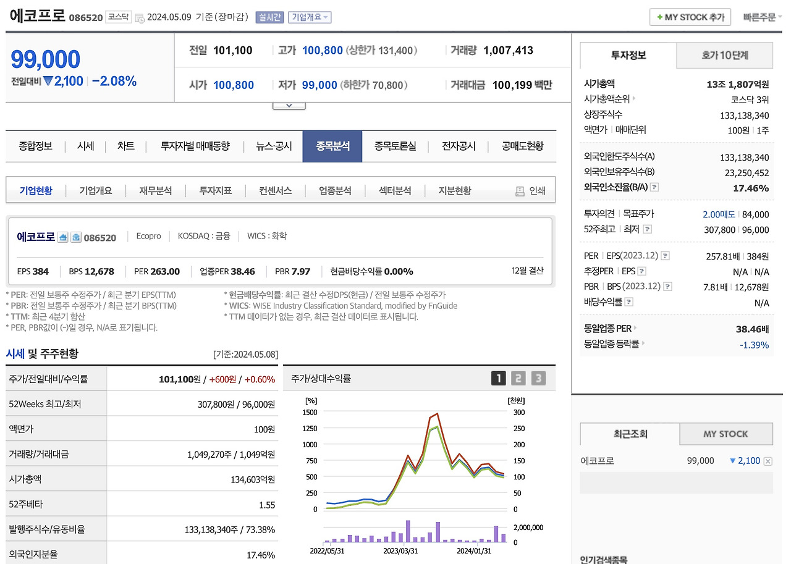This screenshot has width=791, height=564.
Task: Click the small arrow after 동일업종 등락률
Action: tap(643, 344)
